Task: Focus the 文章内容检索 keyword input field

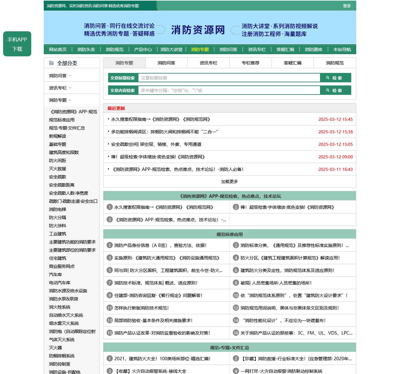Action: tap(229, 90)
